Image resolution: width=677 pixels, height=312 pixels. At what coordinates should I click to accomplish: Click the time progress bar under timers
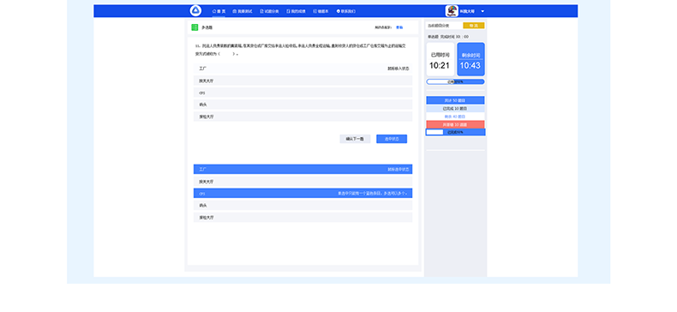coord(456,81)
